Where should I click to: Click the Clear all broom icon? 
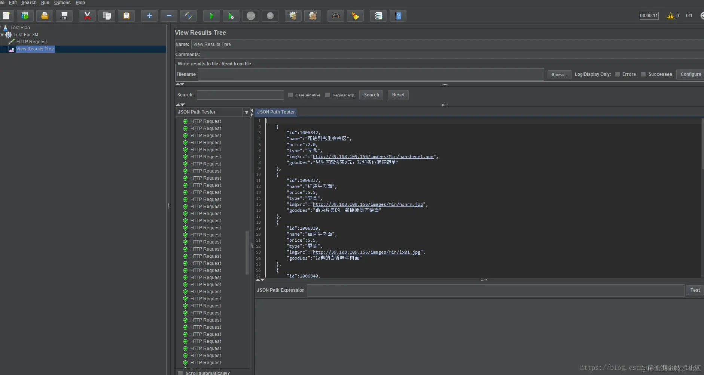pos(313,16)
